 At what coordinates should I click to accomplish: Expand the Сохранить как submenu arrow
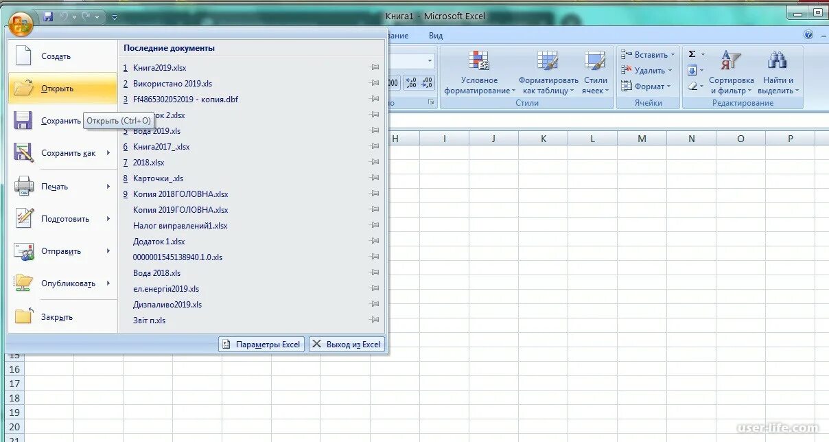pyautogui.click(x=108, y=153)
